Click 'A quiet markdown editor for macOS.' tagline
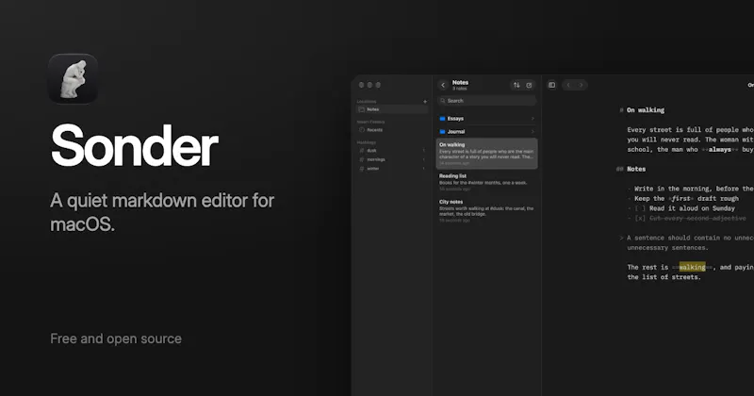This screenshot has width=754, height=396. [x=162, y=212]
